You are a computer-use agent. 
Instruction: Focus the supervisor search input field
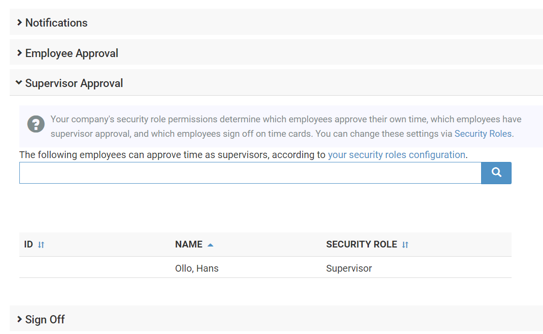point(250,173)
